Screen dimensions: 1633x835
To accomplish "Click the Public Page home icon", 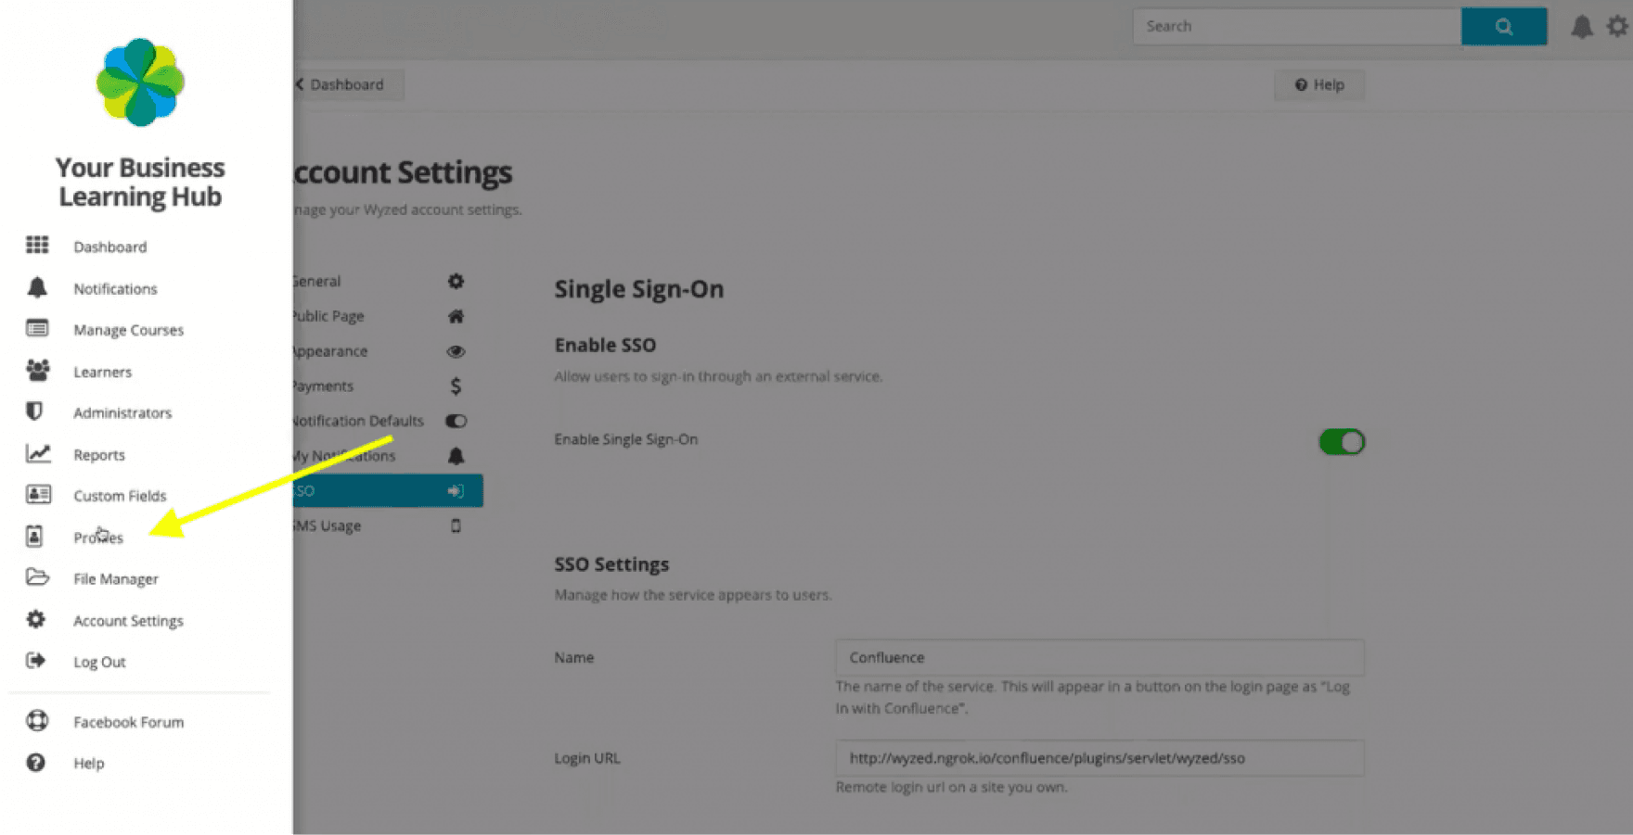I will tap(456, 316).
